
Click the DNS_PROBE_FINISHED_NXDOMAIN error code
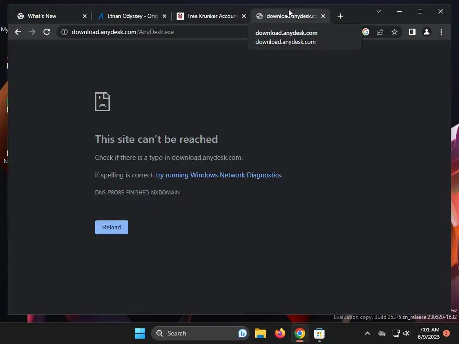[x=137, y=193]
